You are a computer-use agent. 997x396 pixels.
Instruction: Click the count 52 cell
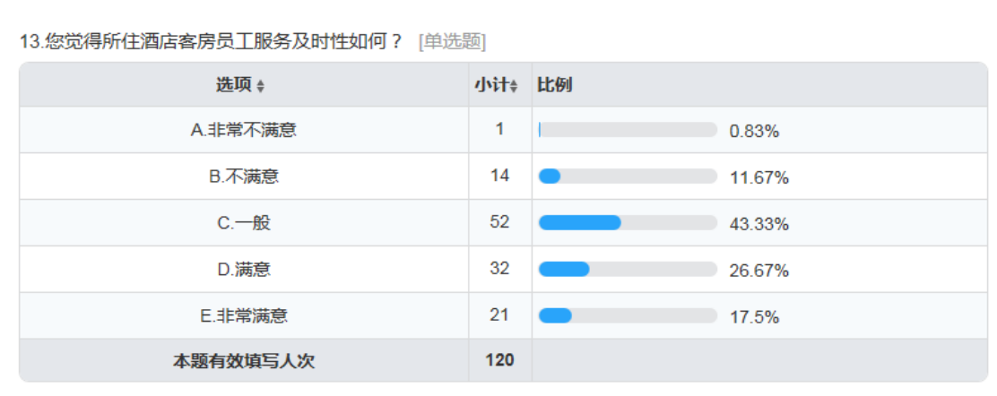point(500,223)
